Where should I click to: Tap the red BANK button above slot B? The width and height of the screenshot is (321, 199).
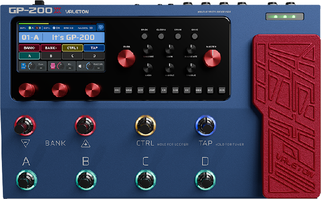click(51, 48)
